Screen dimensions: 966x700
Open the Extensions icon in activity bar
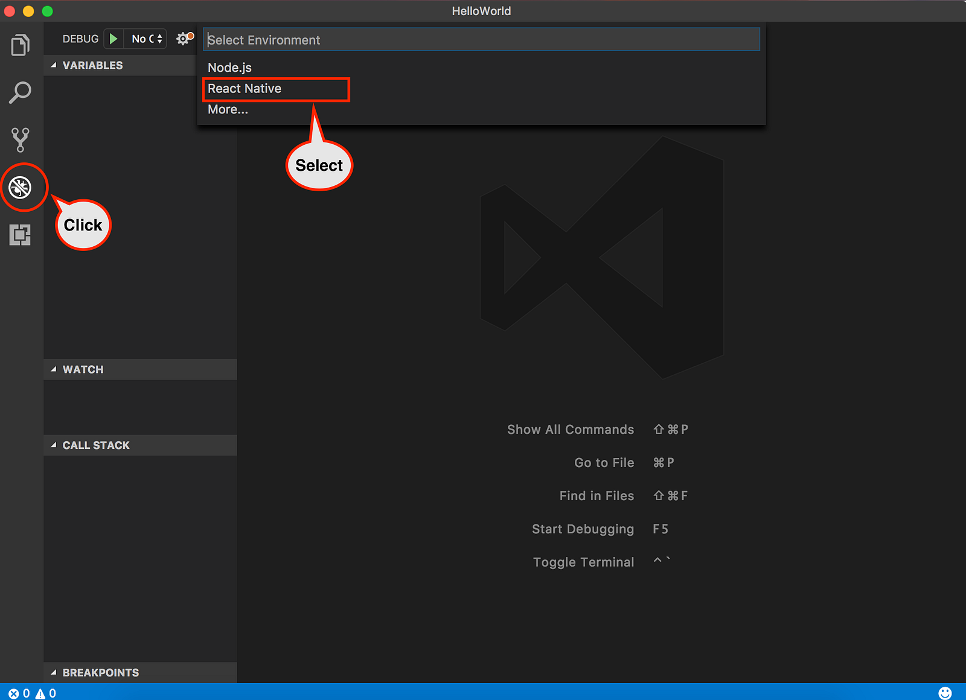point(21,234)
